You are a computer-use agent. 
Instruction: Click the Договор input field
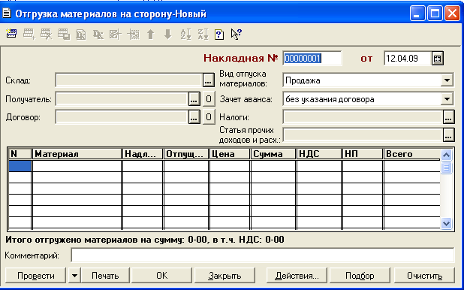pos(122,117)
